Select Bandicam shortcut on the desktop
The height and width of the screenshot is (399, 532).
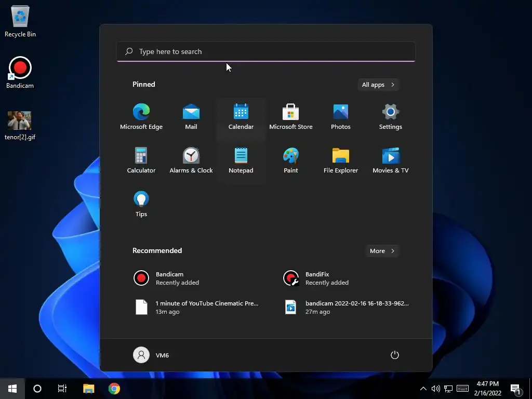[20, 73]
